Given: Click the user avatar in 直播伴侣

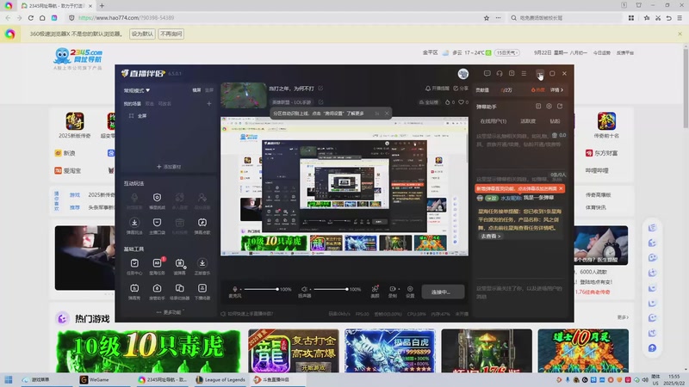Looking at the screenshot, I should (x=462, y=74).
